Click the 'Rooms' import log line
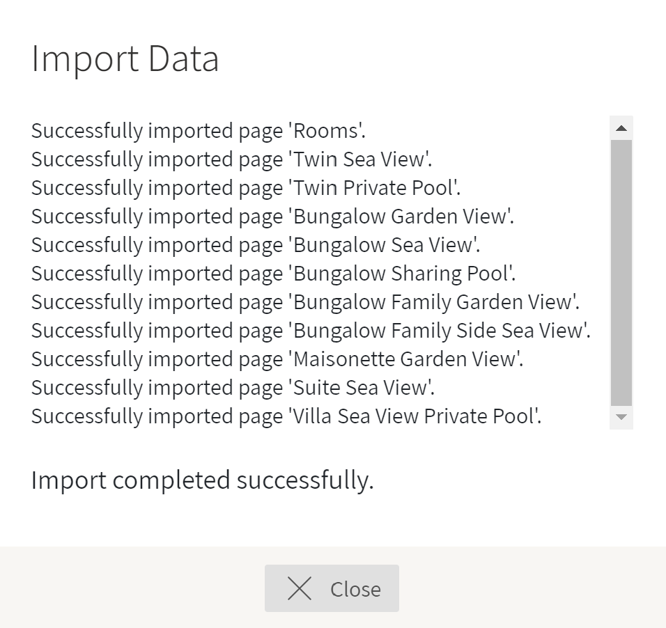Image resolution: width=666 pixels, height=628 pixels. (x=199, y=131)
